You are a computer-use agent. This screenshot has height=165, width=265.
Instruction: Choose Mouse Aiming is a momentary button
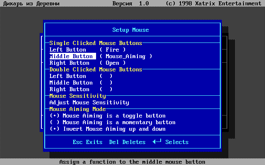pyautogui.click(x=113, y=122)
